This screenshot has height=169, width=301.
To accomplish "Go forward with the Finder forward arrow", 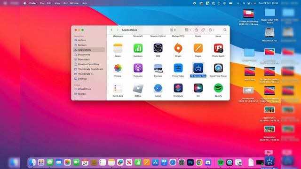I will tap(118, 30).
